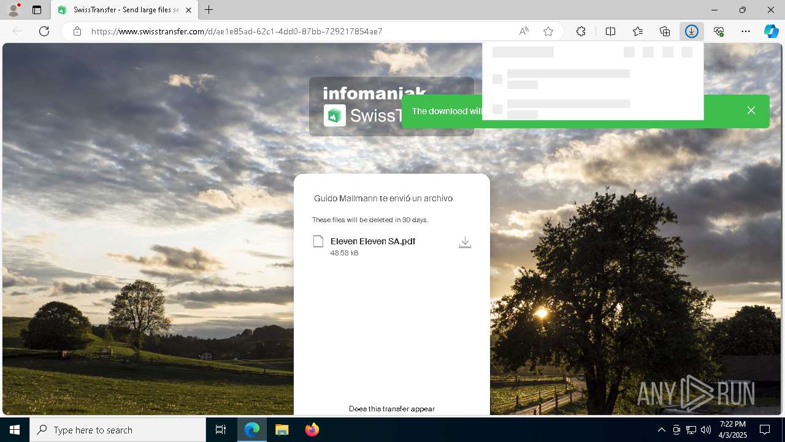Screen dimensions: 785x442
Task: Open the browser Downloads button
Action: pyautogui.click(x=692, y=31)
